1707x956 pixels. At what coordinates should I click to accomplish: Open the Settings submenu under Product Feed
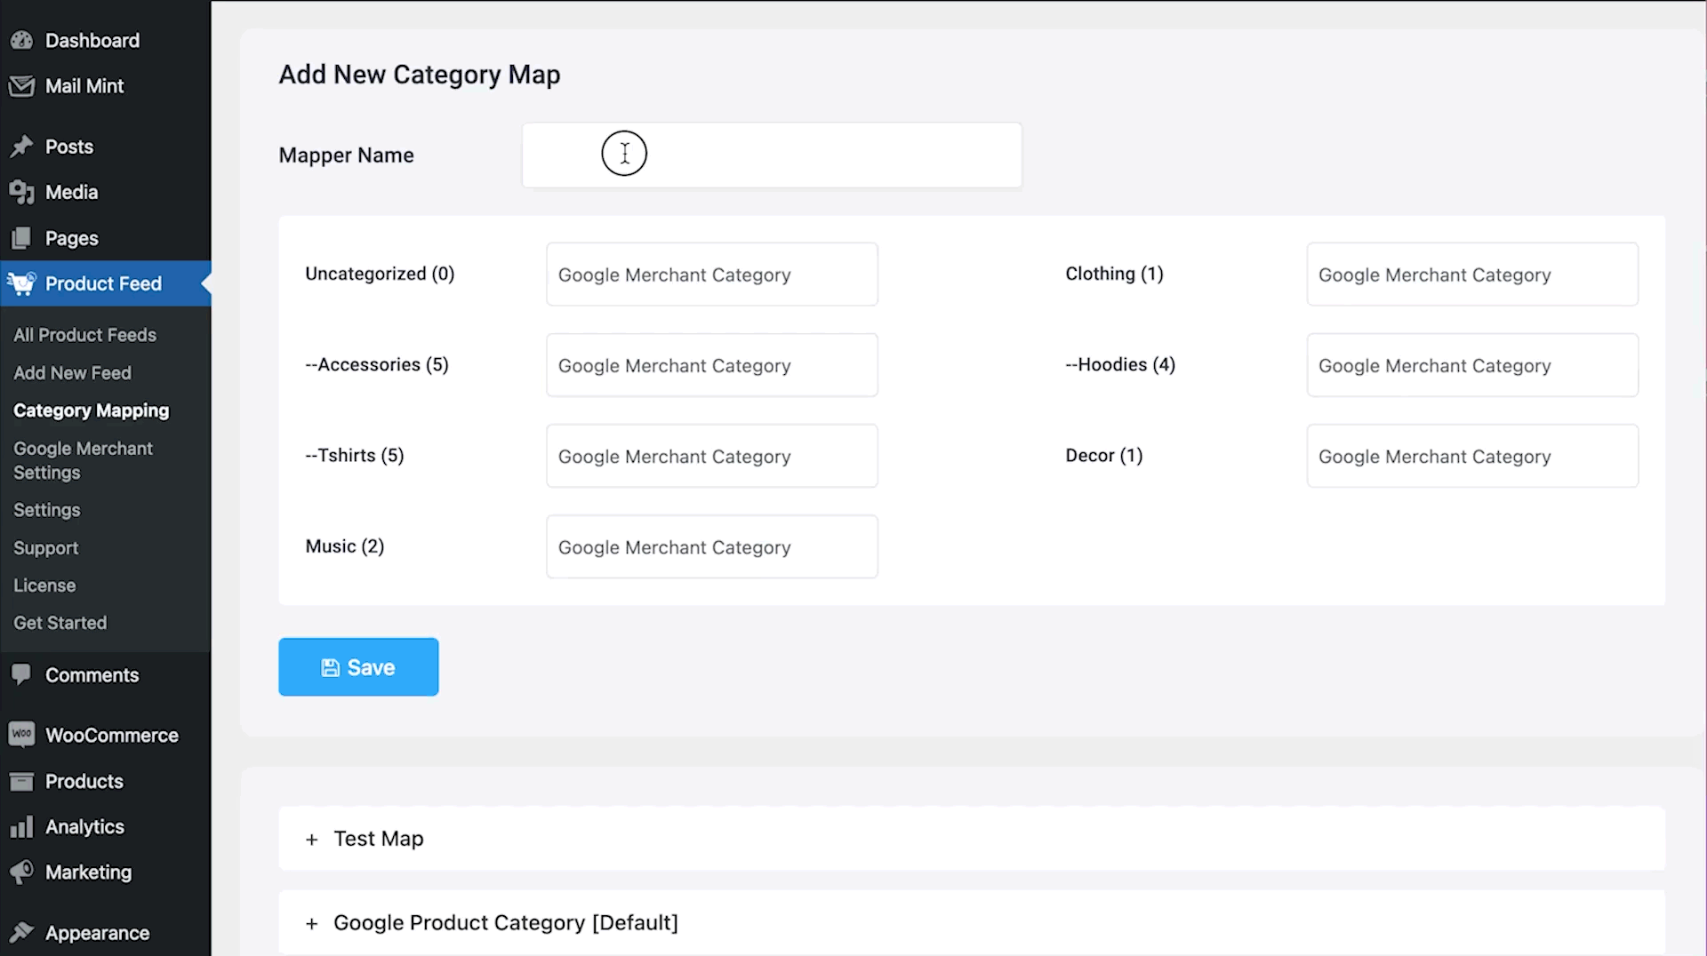46,510
